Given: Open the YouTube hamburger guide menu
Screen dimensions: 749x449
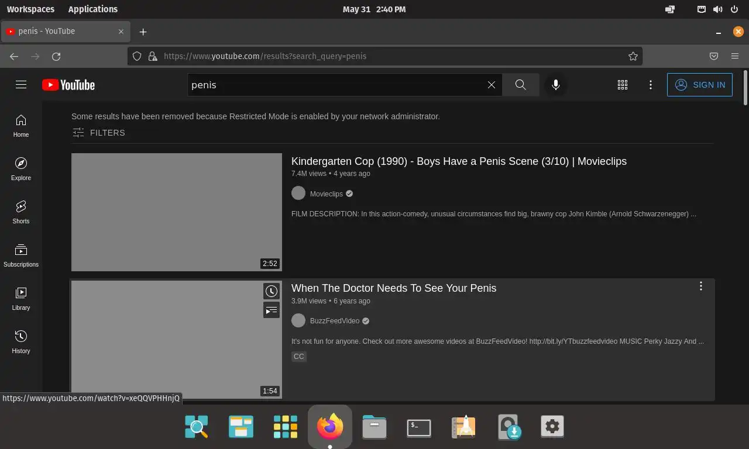Looking at the screenshot, I should [x=21, y=85].
